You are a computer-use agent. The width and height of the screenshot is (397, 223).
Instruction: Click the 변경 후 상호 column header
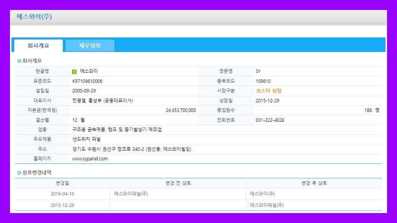(314, 183)
